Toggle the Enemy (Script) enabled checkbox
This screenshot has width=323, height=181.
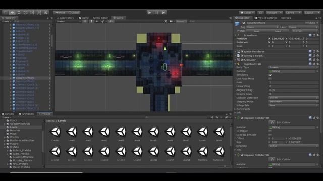coord(242,56)
